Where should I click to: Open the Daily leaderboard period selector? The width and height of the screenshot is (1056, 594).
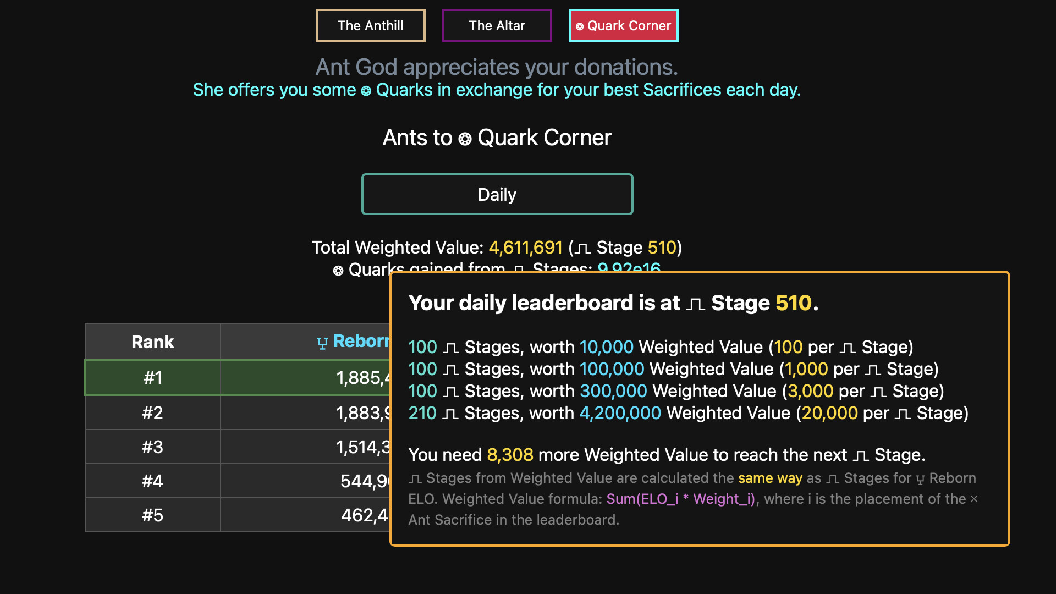(497, 194)
